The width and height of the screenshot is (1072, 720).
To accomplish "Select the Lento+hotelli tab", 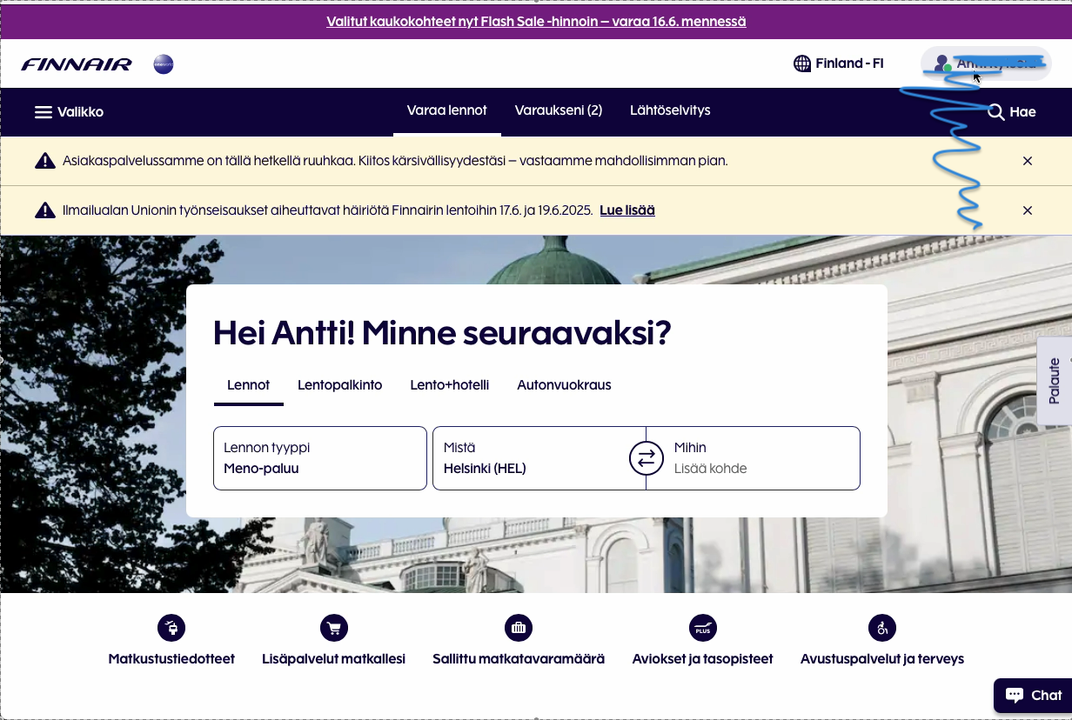I will 449,385.
